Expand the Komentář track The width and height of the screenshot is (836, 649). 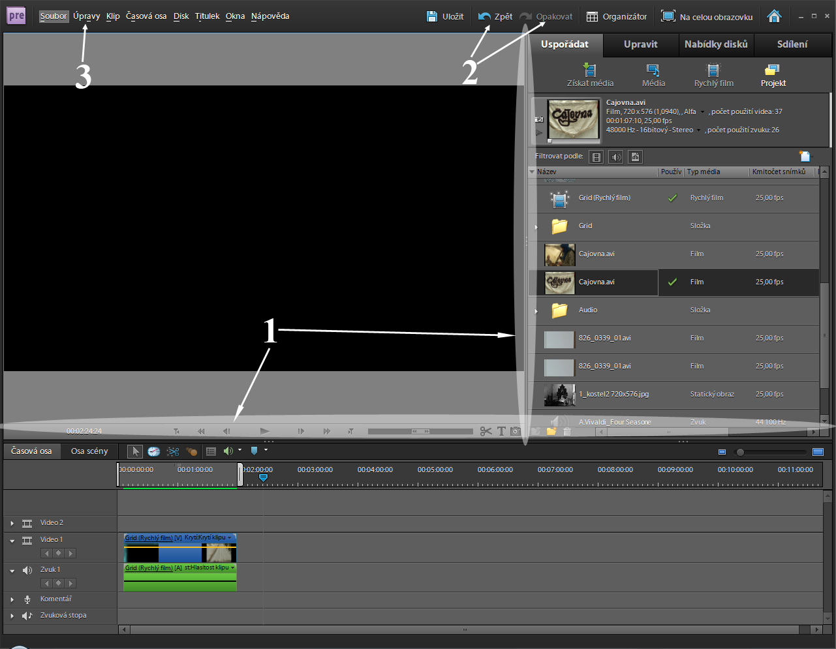[x=12, y=599]
